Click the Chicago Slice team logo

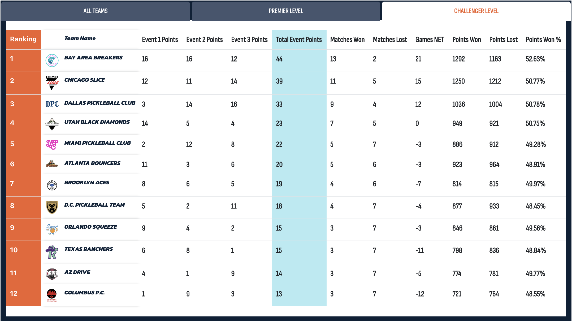pos(52,83)
